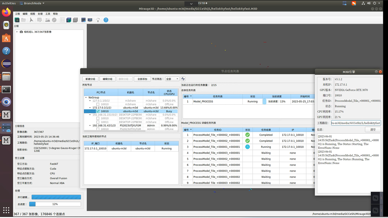Refresh the node list with the sync icon

[183, 79]
